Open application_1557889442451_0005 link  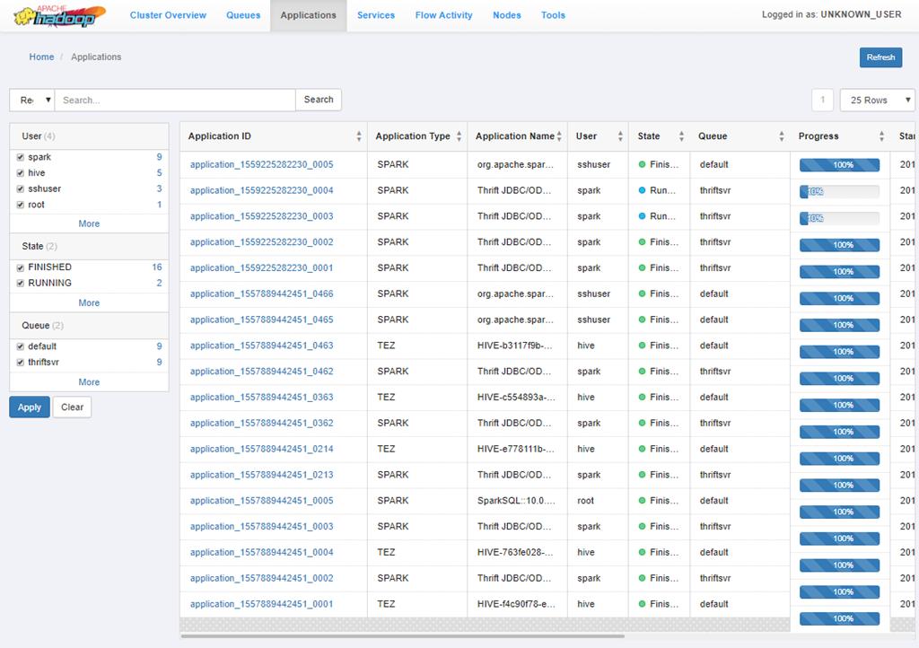tap(261, 500)
